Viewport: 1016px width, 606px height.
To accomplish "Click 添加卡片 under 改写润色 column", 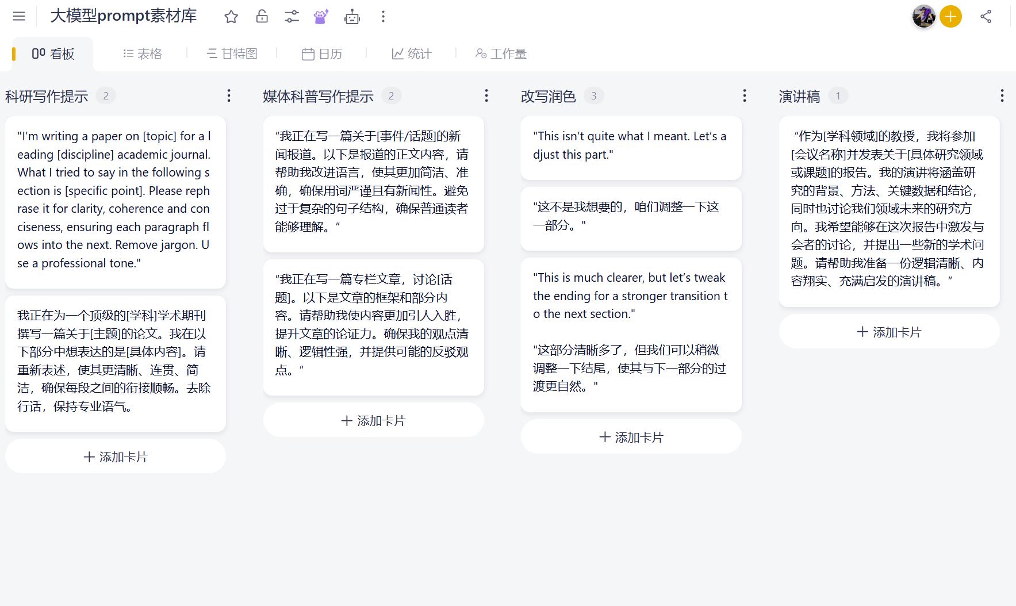I will click(x=631, y=437).
